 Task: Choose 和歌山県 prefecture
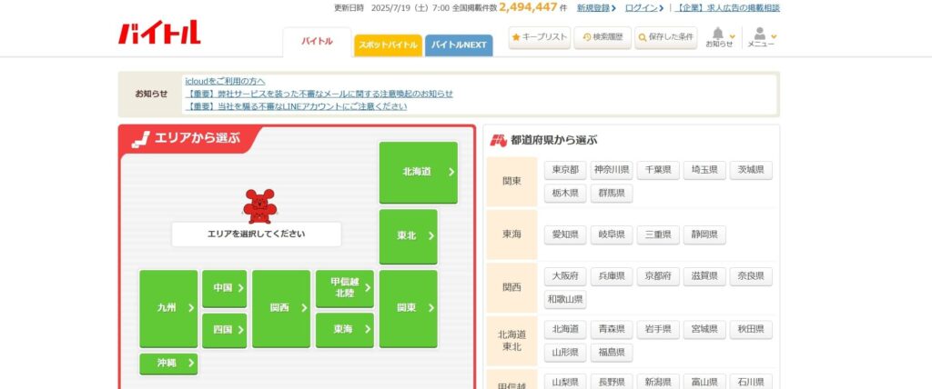[x=565, y=299]
